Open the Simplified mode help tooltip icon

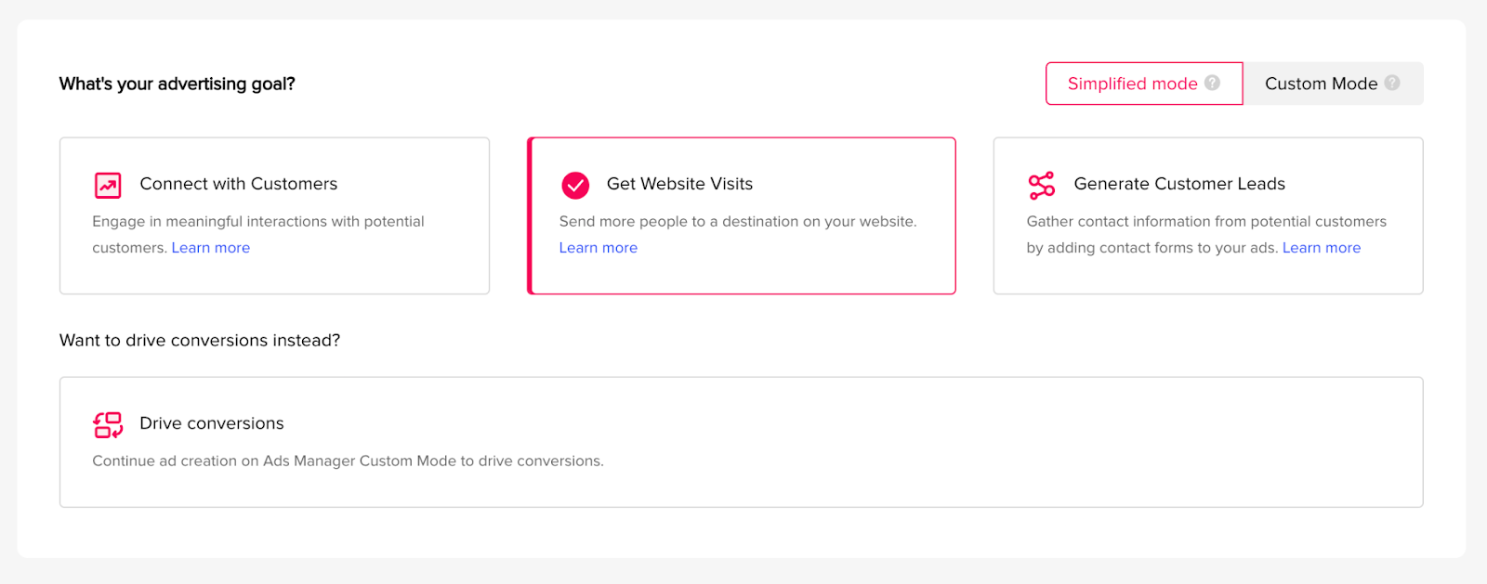tap(1212, 83)
